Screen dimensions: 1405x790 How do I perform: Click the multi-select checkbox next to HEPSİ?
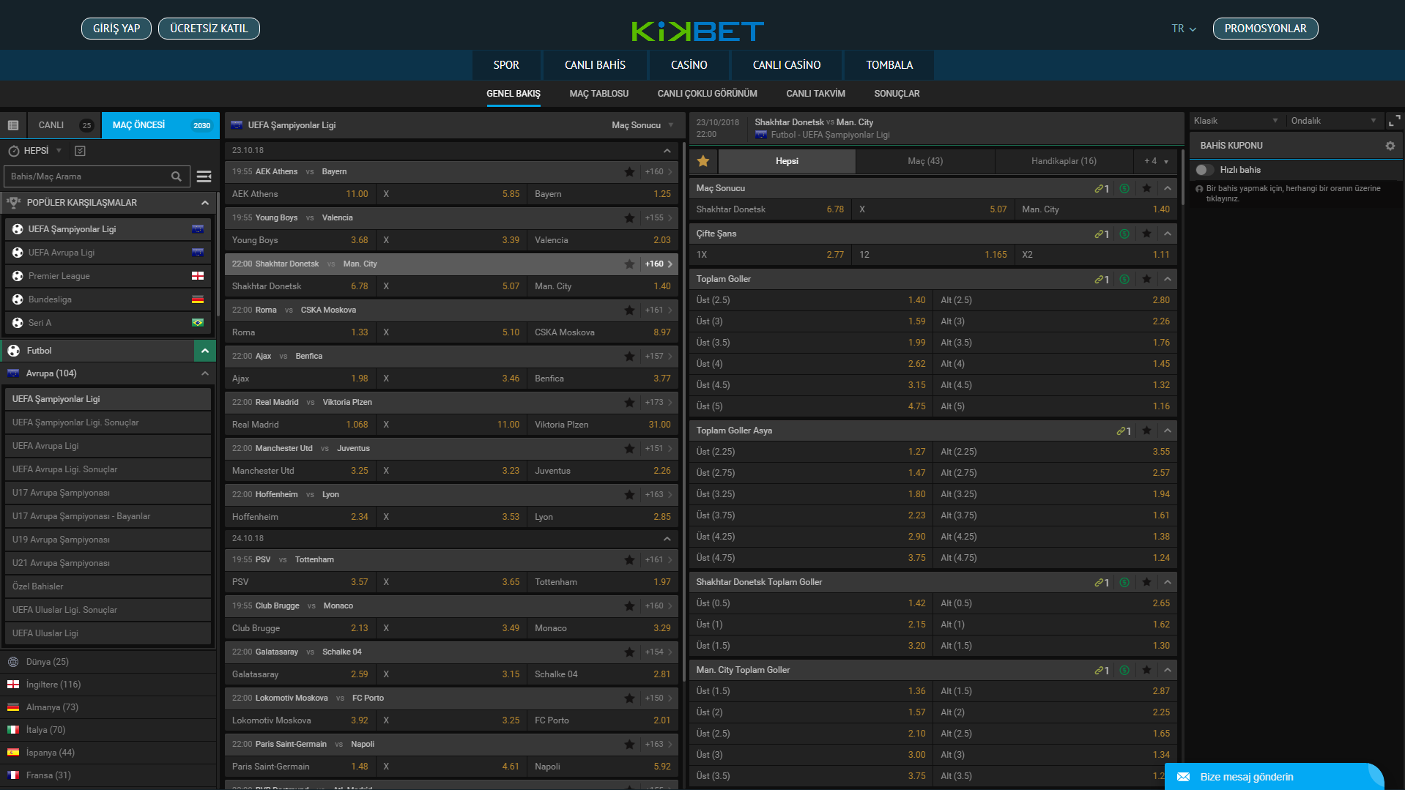point(81,151)
